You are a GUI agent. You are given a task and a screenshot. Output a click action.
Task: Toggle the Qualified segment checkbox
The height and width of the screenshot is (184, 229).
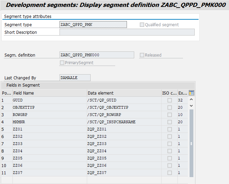pyautogui.click(x=142, y=25)
